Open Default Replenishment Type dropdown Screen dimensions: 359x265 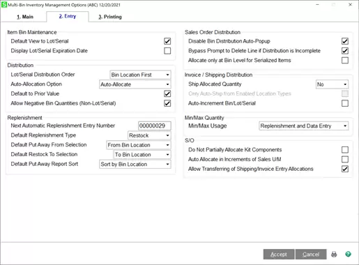149,135
